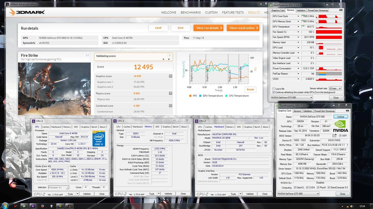Click the camera screenshot icon in GPU-Z Graphics Card window

pos(348,111)
